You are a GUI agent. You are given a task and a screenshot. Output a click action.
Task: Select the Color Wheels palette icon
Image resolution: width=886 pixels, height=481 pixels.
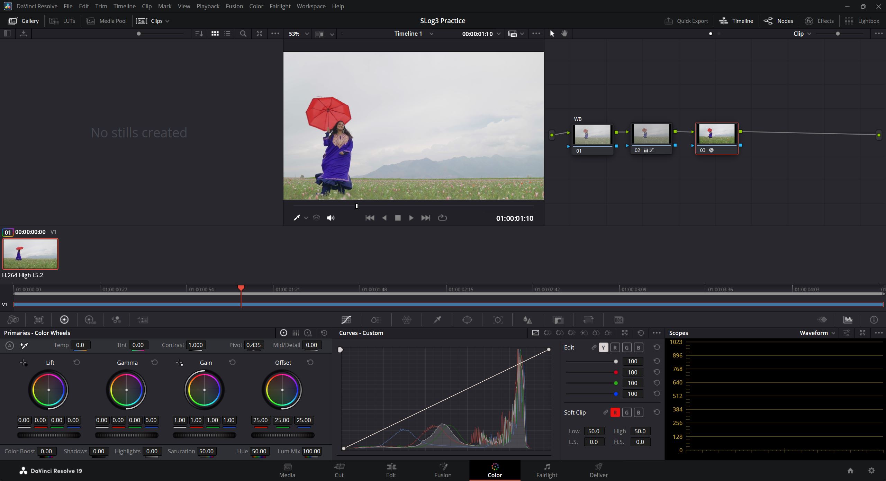point(64,320)
